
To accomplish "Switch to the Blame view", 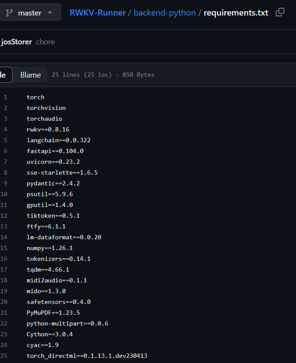I will (30, 75).
